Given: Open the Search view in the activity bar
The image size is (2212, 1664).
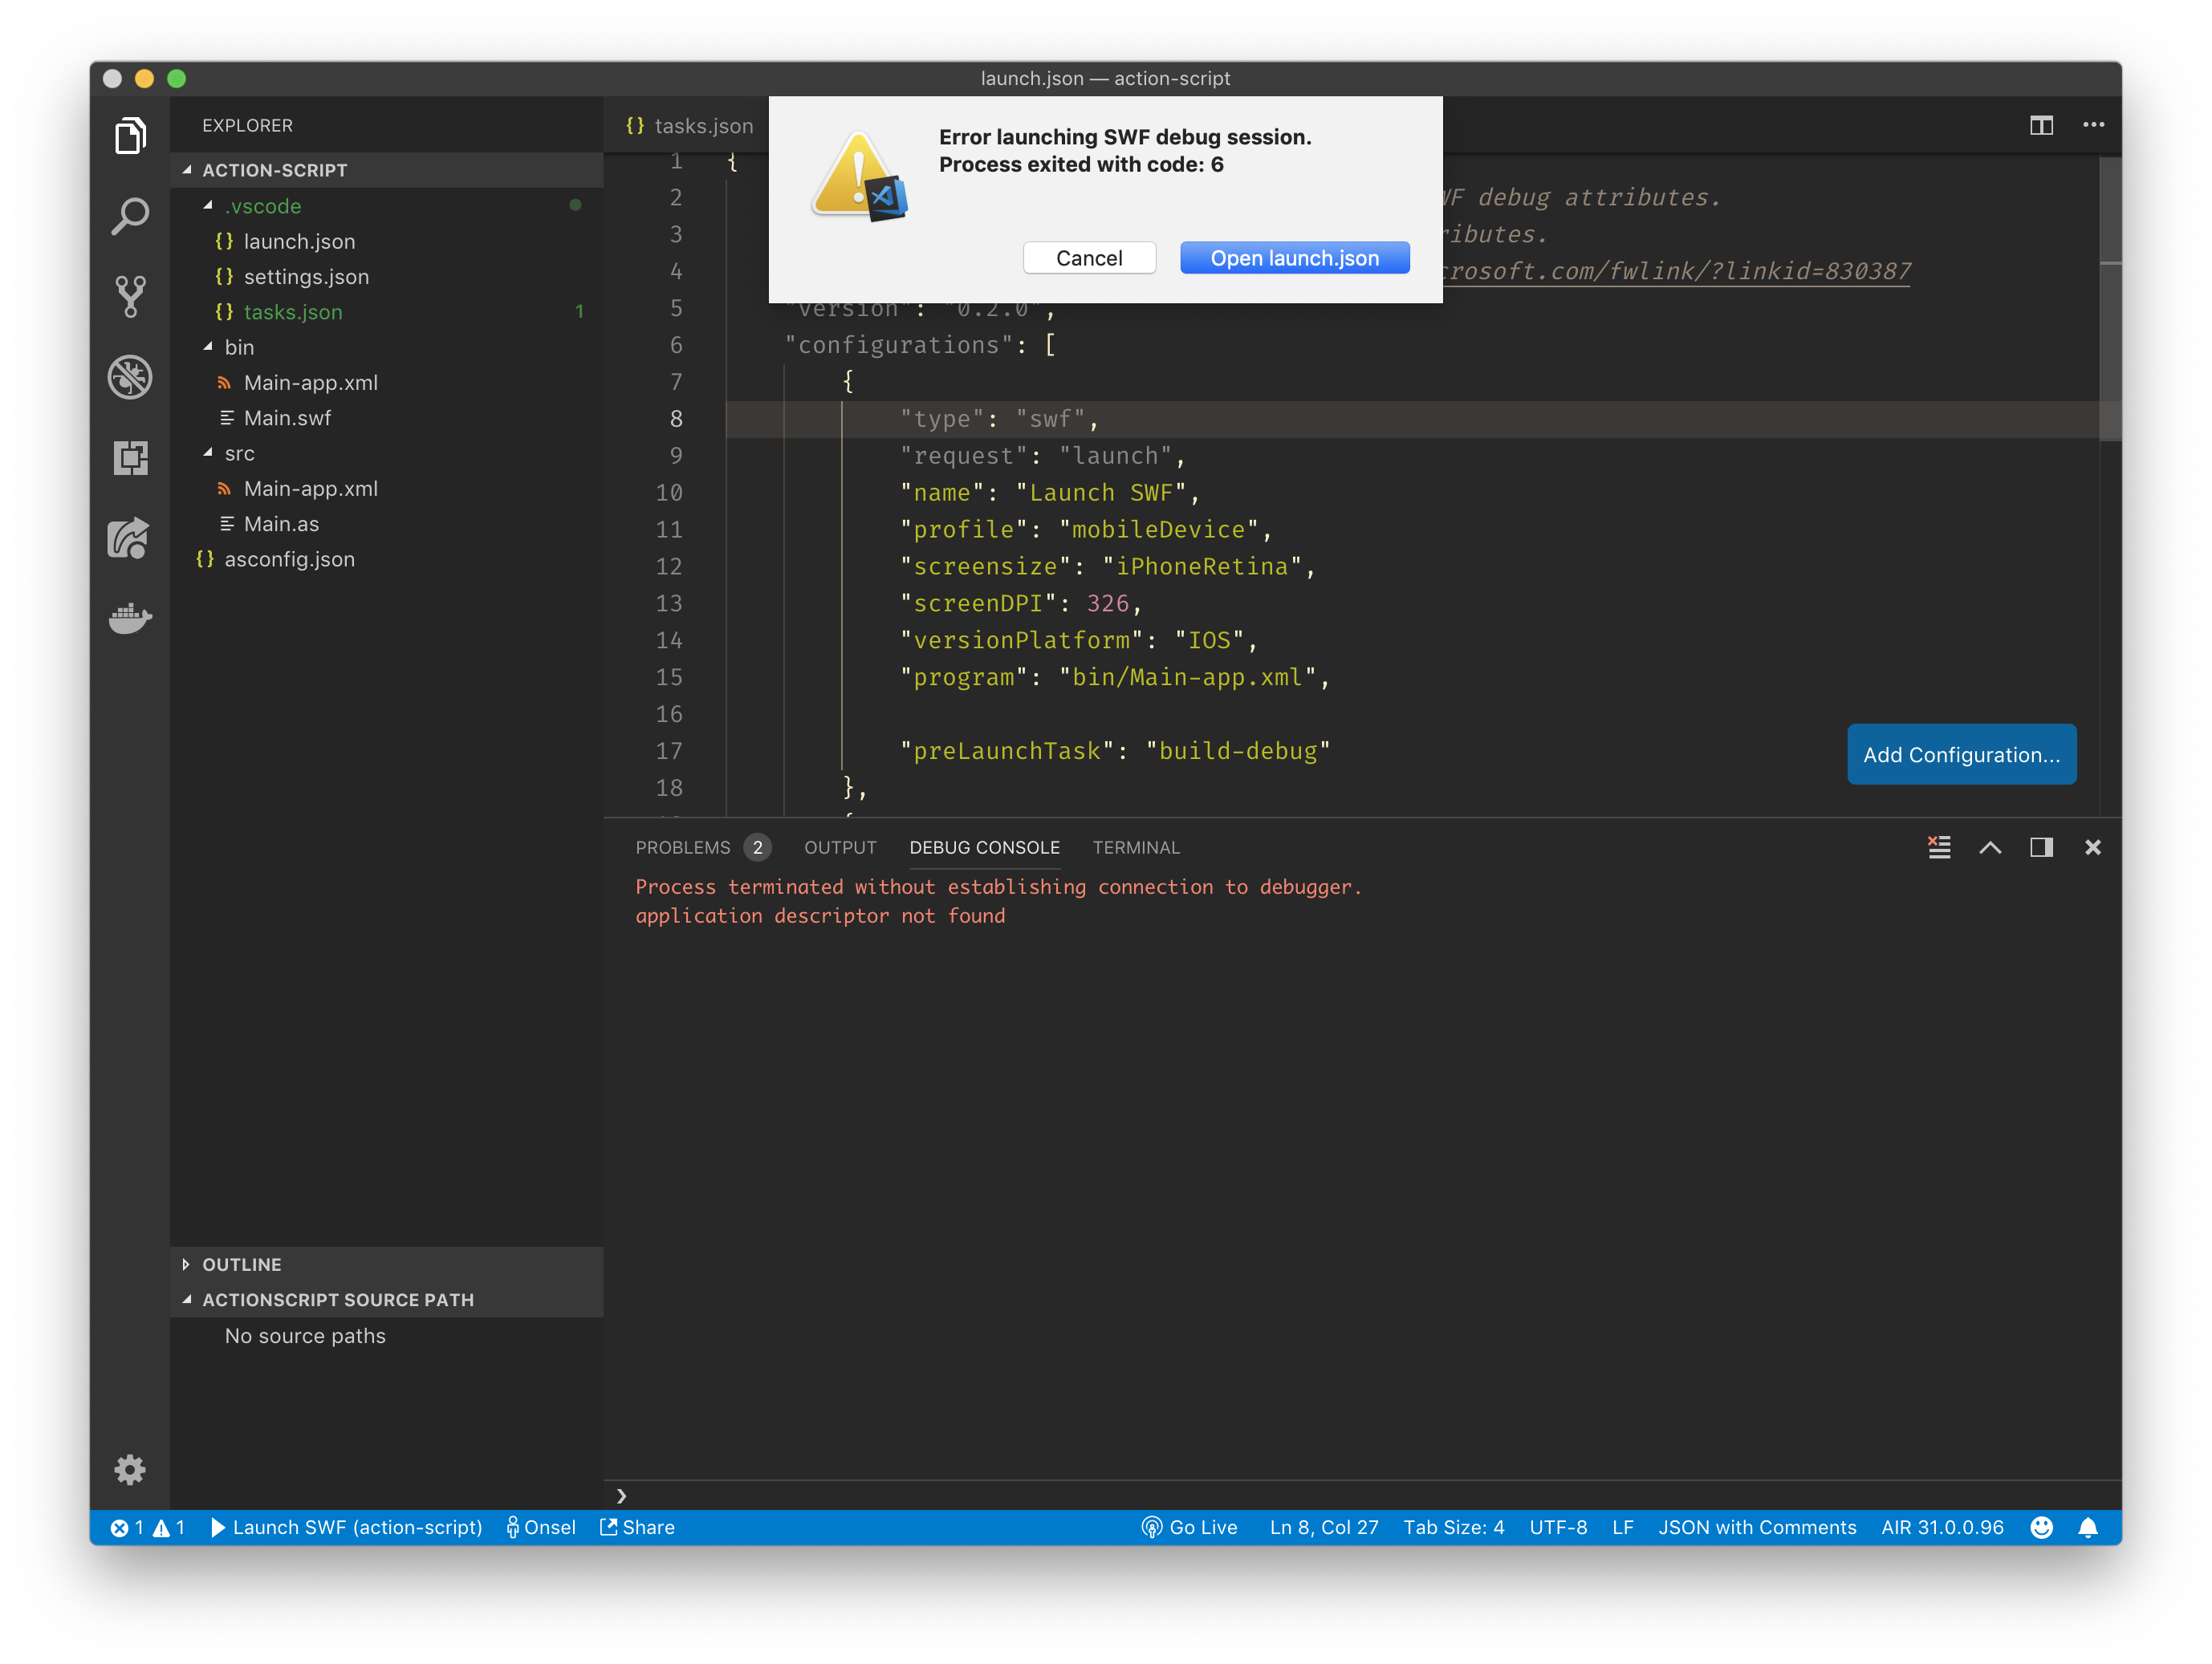Looking at the screenshot, I should point(130,216).
